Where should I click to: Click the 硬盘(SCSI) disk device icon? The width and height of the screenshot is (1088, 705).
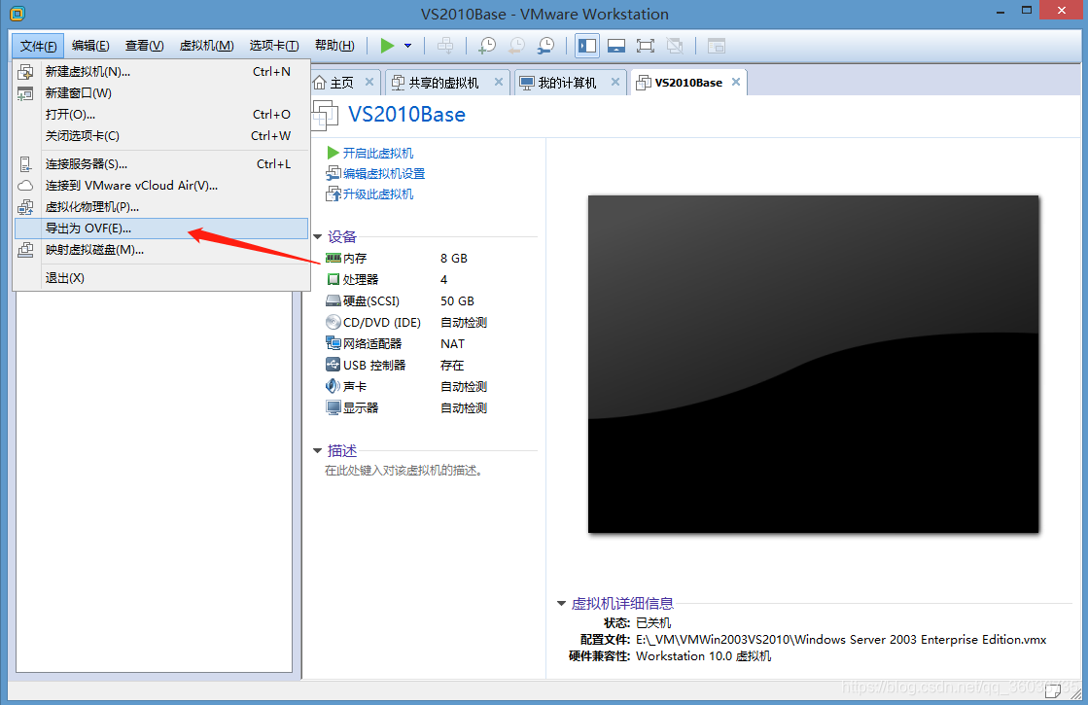[333, 301]
